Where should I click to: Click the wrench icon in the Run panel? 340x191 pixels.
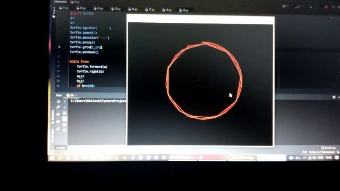pyautogui.click(x=58, y=107)
